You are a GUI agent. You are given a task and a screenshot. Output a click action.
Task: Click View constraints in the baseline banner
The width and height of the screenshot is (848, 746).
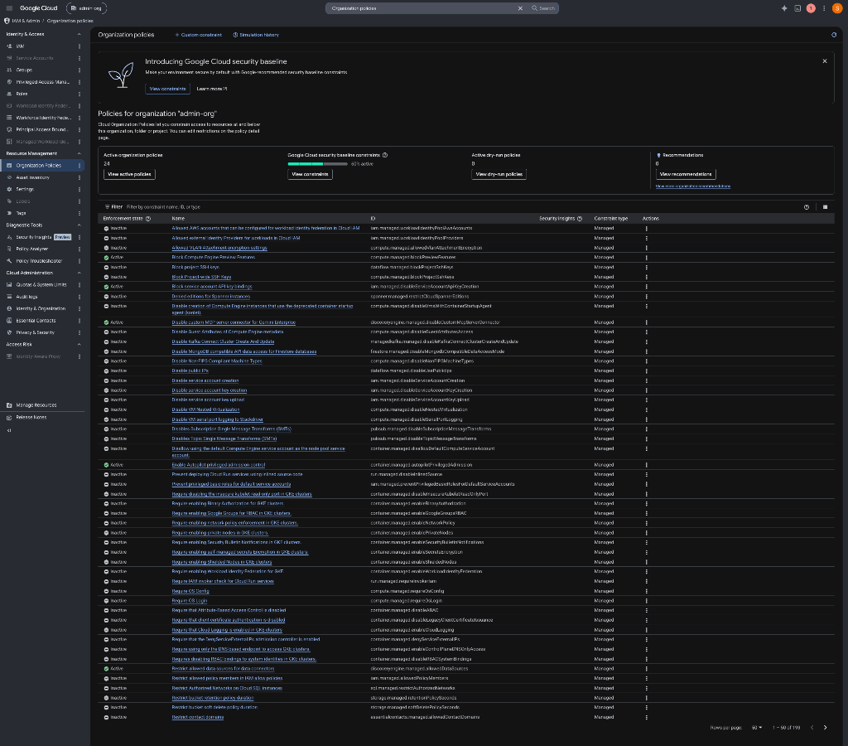pos(167,89)
